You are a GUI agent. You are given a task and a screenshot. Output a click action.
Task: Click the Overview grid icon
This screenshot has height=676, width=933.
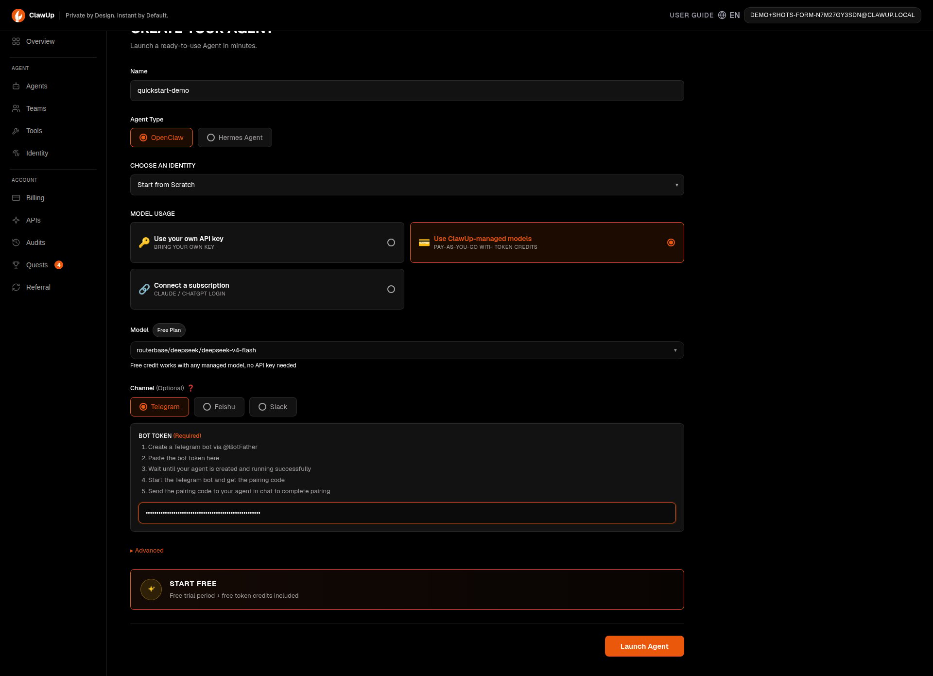[x=16, y=41]
